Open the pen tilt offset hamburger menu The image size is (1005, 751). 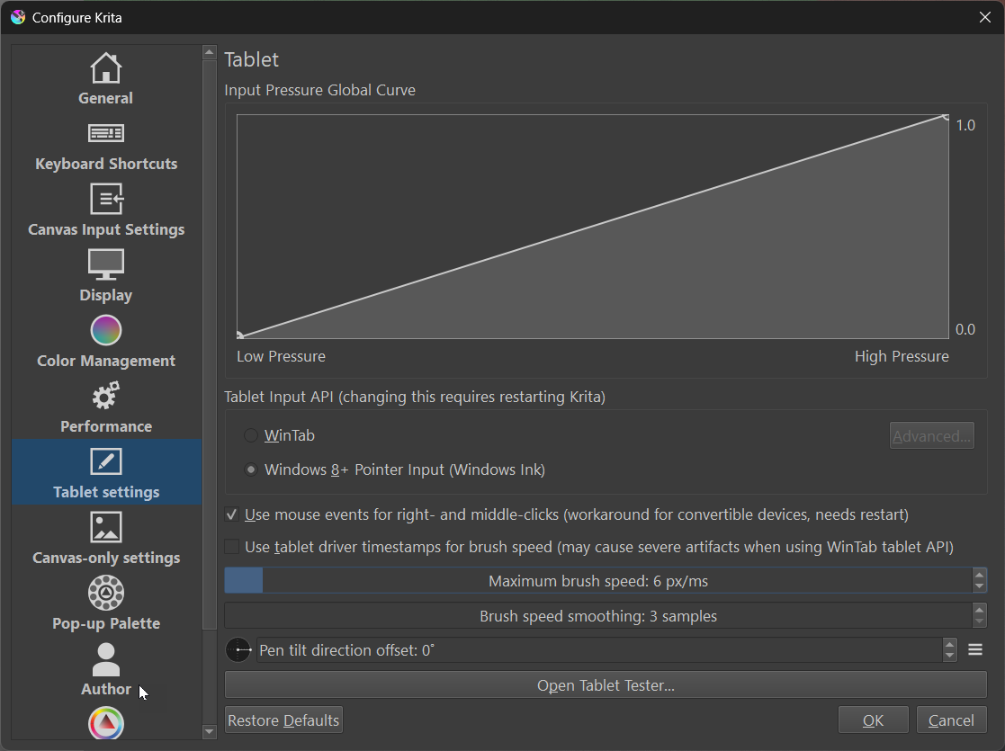pyautogui.click(x=975, y=649)
